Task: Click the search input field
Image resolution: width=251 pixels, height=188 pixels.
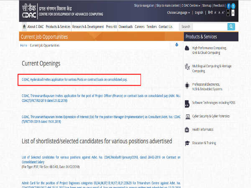Action: point(210,27)
